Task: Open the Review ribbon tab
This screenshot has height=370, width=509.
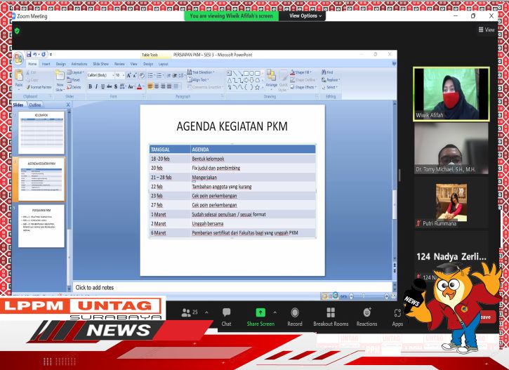Action: [119, 64]
